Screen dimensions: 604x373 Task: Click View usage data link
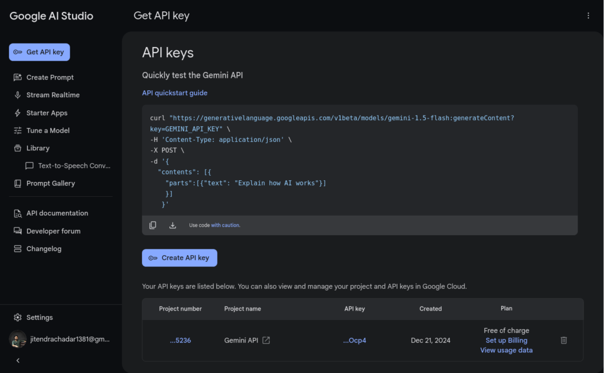coord(506,350)
